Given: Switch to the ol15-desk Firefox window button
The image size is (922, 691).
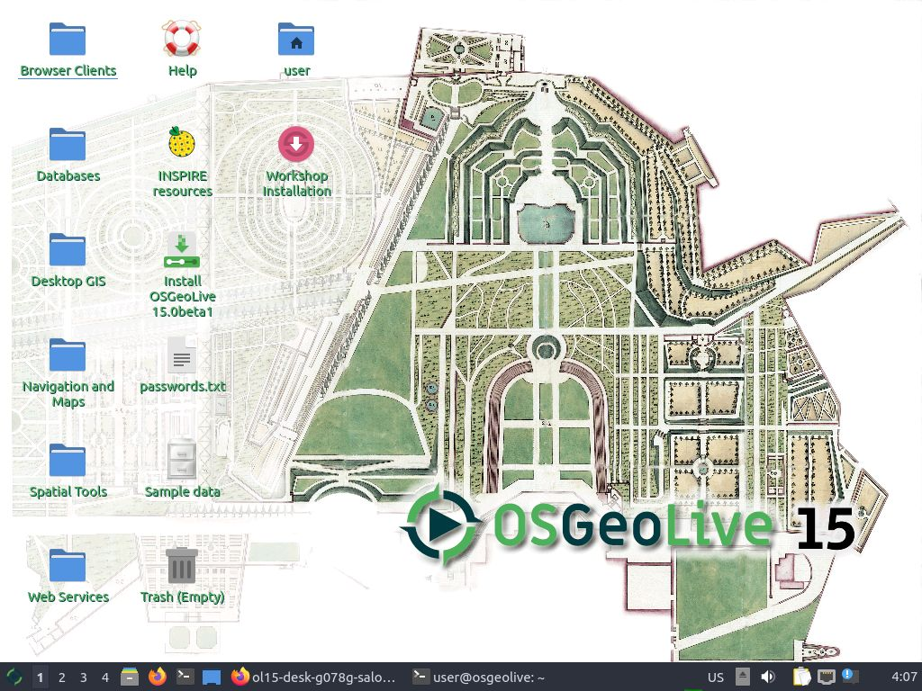Looking at the screenshot, I should [313, 678].
